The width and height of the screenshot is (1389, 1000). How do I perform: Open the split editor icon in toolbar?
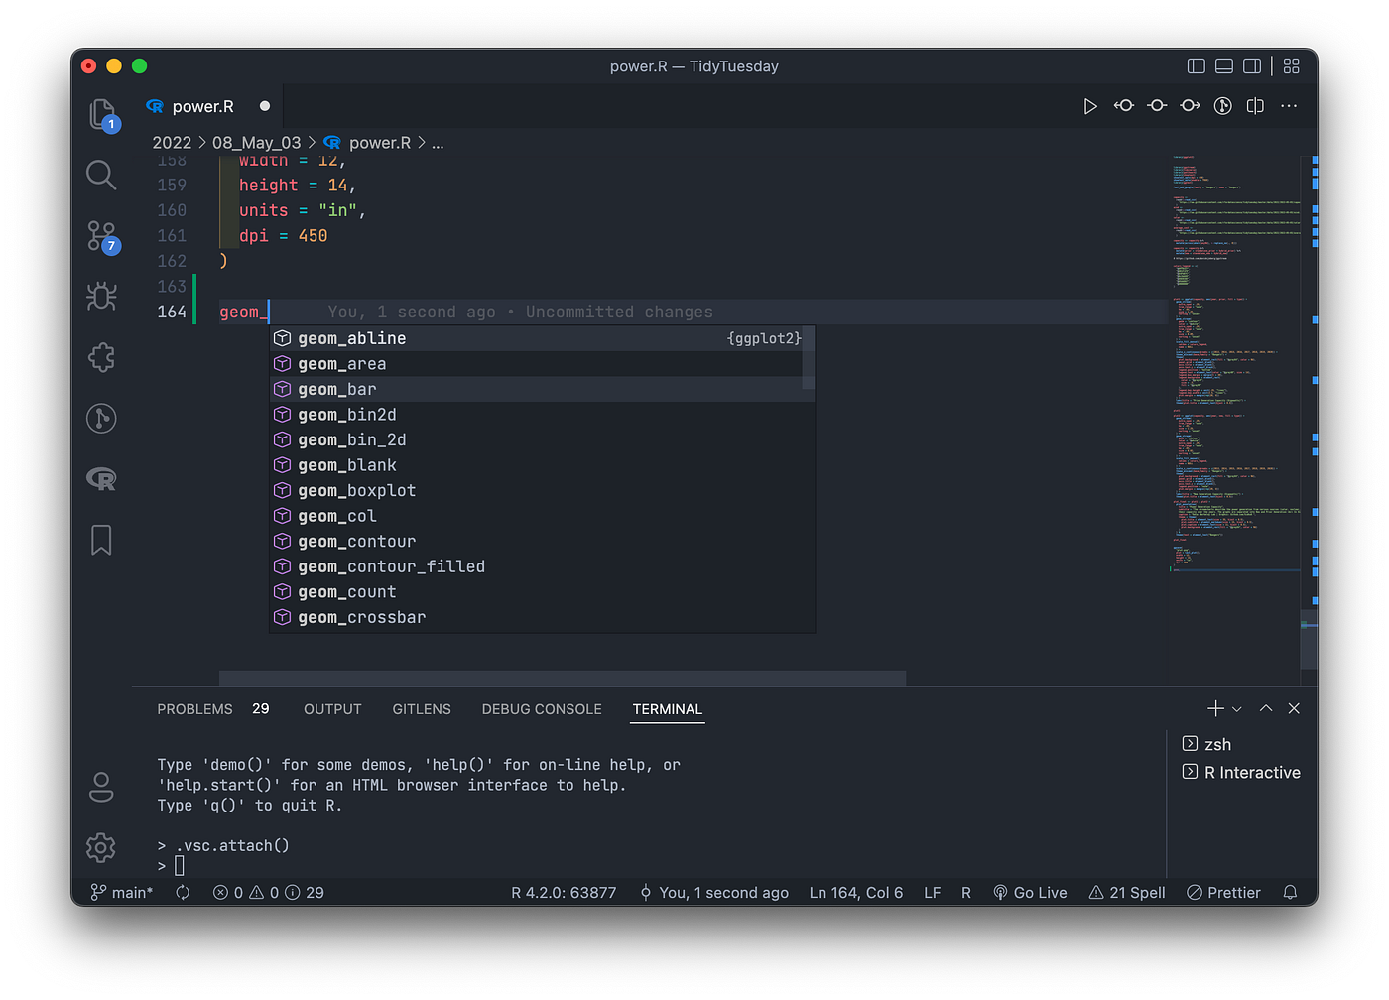coord(1256,106)
